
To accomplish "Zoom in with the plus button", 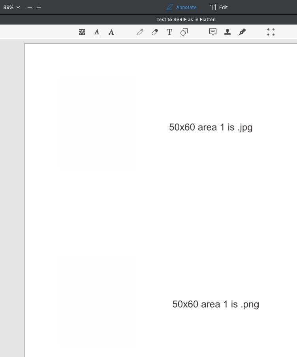I will (x=39, y=7).
